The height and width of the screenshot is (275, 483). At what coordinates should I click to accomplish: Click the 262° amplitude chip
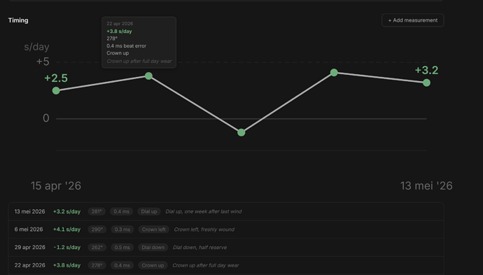(97, 247)
